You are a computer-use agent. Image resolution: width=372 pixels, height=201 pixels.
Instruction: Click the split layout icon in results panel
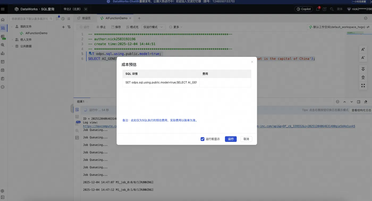(x=359, y=102)
